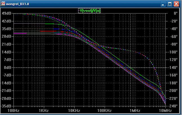Click the 1MHz frequency axis label
This screenshot has height=115, width=182.
(x=135, y=111)
